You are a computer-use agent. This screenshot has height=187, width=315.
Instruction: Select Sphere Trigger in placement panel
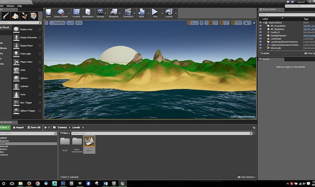tap(27, 111)
